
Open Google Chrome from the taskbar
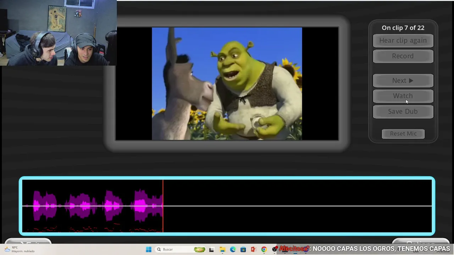tap(264, 249)
